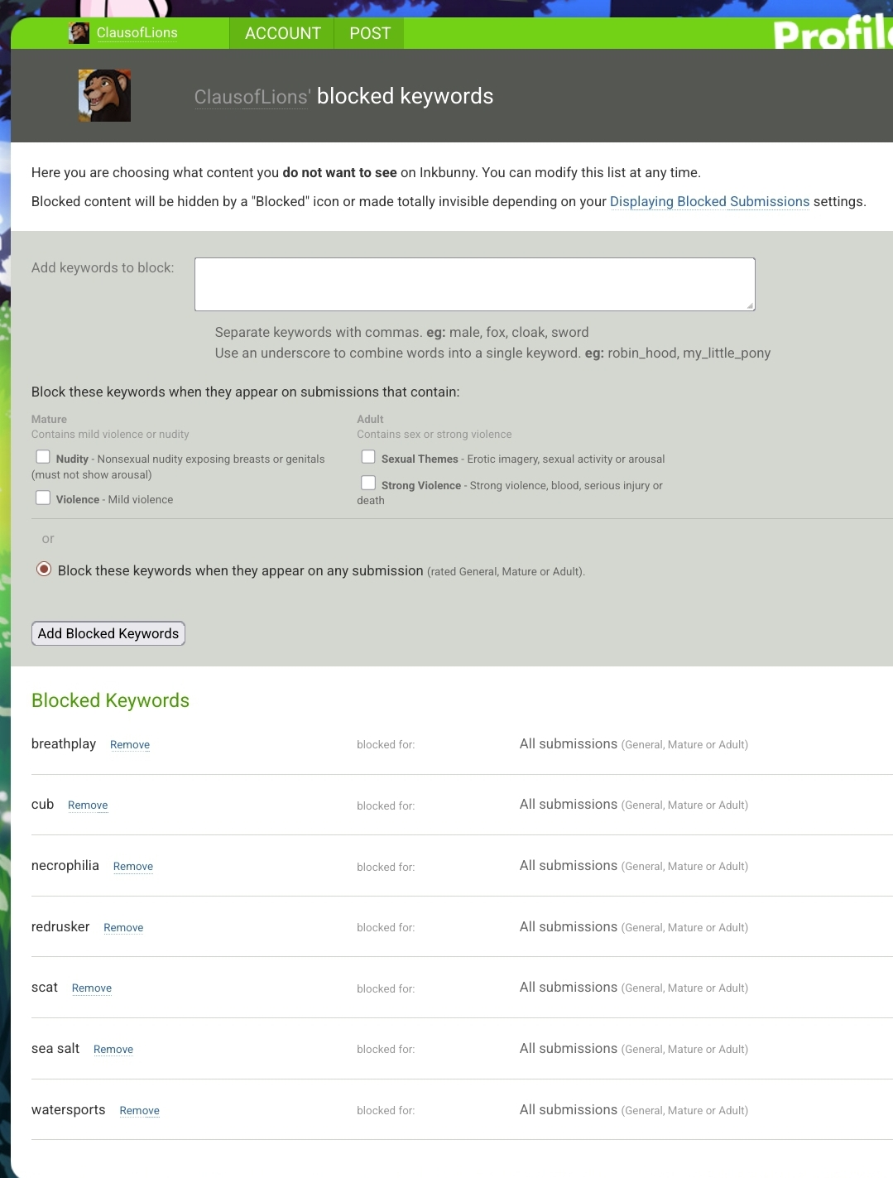Enable the Strong Violence checkbox
The width and height of the screenshot is (893, 1178).
tap(368, 483)
